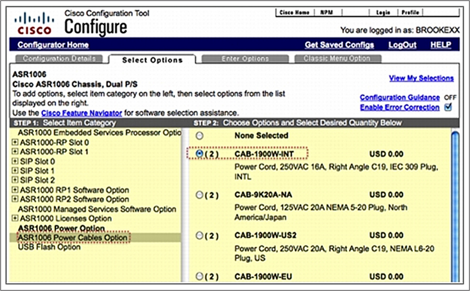Viewport: 470px width, 291px height.
Task: Open the Classic Menu Option tab
Action: (337, 58)
